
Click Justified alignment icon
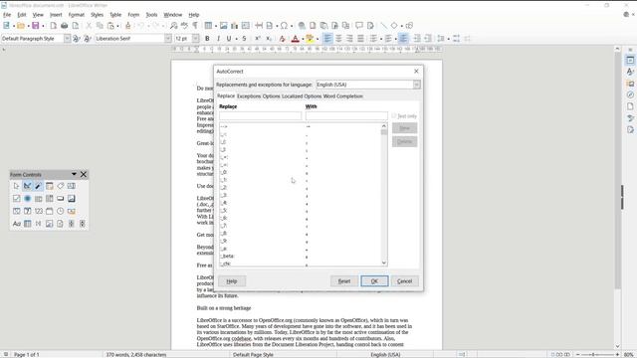(x=360, y=39)
